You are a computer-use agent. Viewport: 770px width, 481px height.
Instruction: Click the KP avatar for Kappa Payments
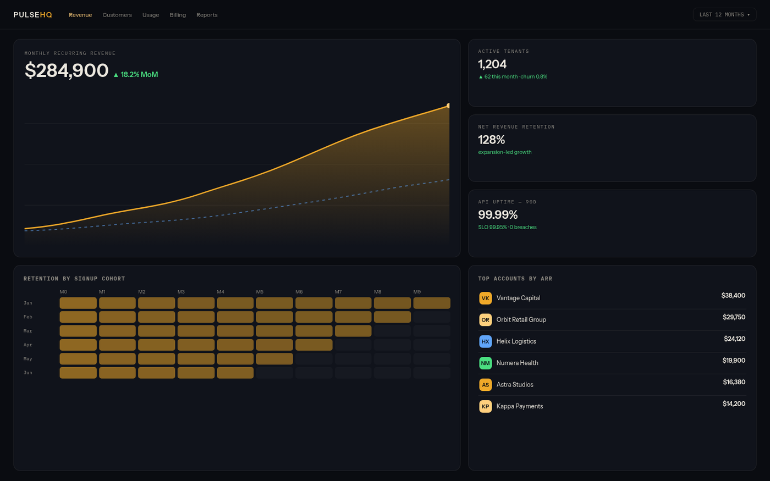click(x=485, y=406)
